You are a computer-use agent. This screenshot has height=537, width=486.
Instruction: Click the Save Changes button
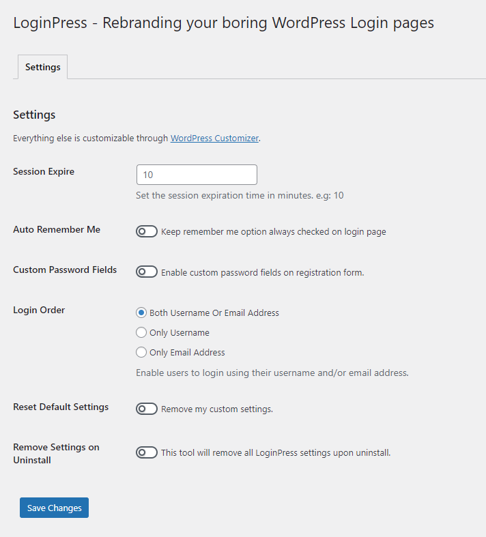coord(54,508)
